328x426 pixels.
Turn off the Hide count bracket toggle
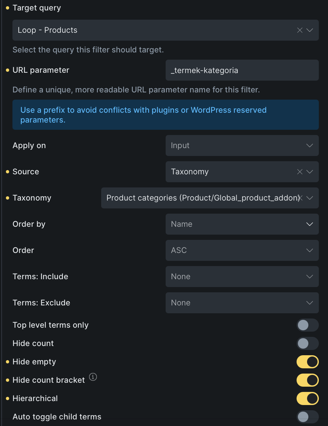click(307, 380)
